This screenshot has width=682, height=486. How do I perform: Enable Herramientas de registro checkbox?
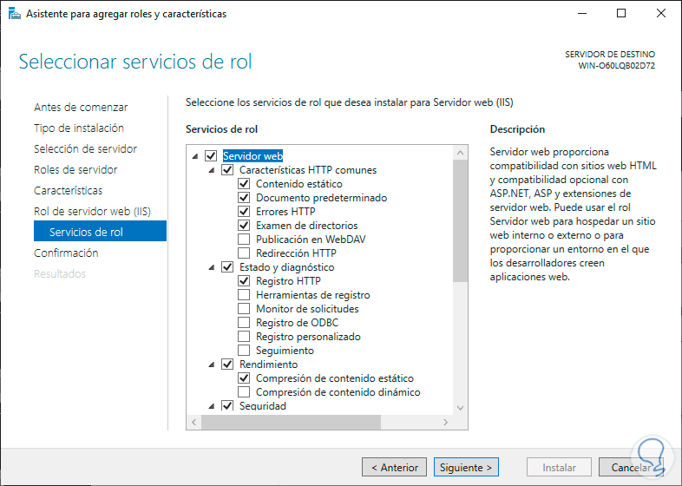(x=244, y=295)
